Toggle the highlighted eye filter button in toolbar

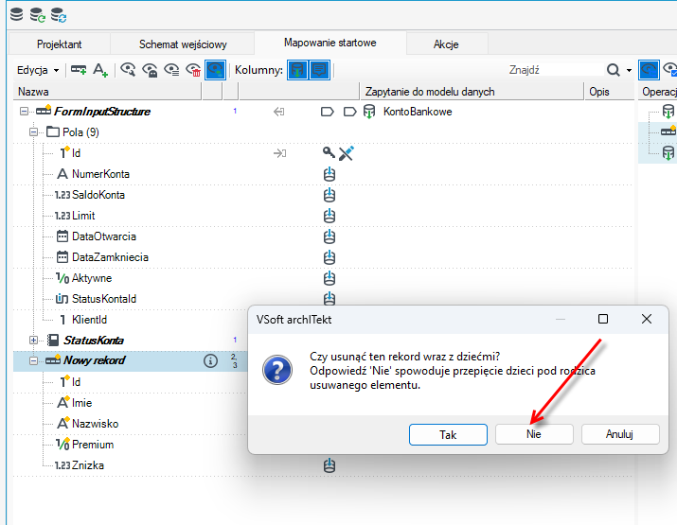click(x=216, y=70)
